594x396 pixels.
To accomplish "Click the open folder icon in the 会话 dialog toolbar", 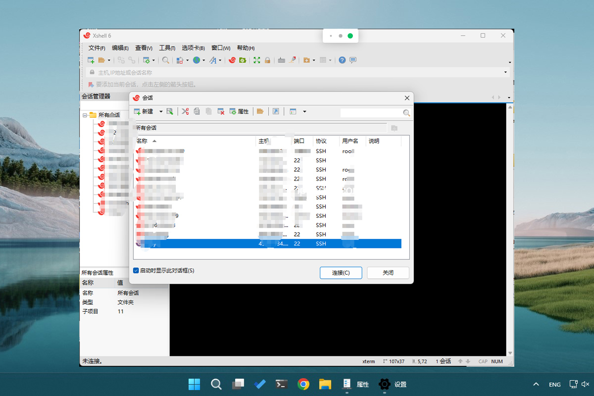I will [x=260, y=111].
